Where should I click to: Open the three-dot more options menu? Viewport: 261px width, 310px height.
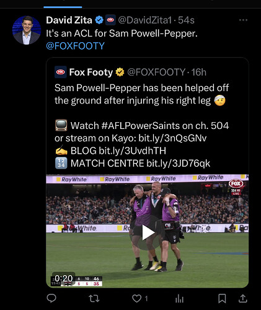[243, 20]
